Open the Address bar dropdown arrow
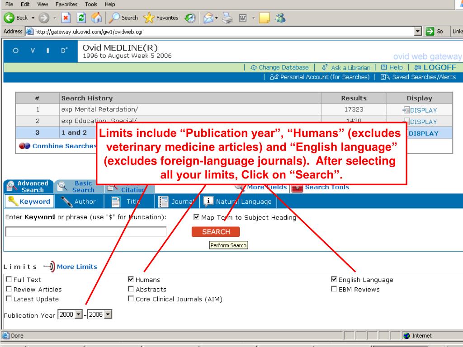The image size is (463, 347). tap(417, 31)
